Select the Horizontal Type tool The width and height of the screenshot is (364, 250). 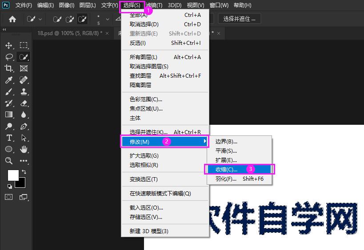click(9, 138)
